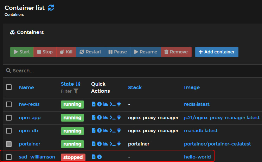Screen dimensions: 262x162
Task: View stats chart for the npm-db container
Action: click(x=106, y=131)
